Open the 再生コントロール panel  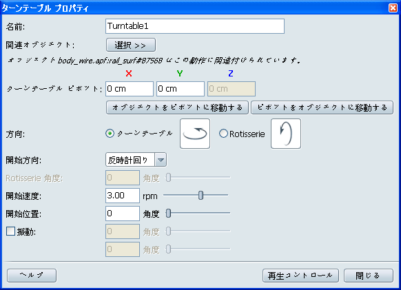[300, 276]
